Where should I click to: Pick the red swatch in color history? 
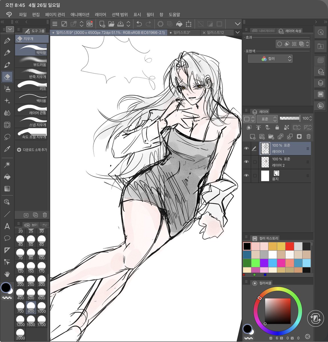[289, 246]
